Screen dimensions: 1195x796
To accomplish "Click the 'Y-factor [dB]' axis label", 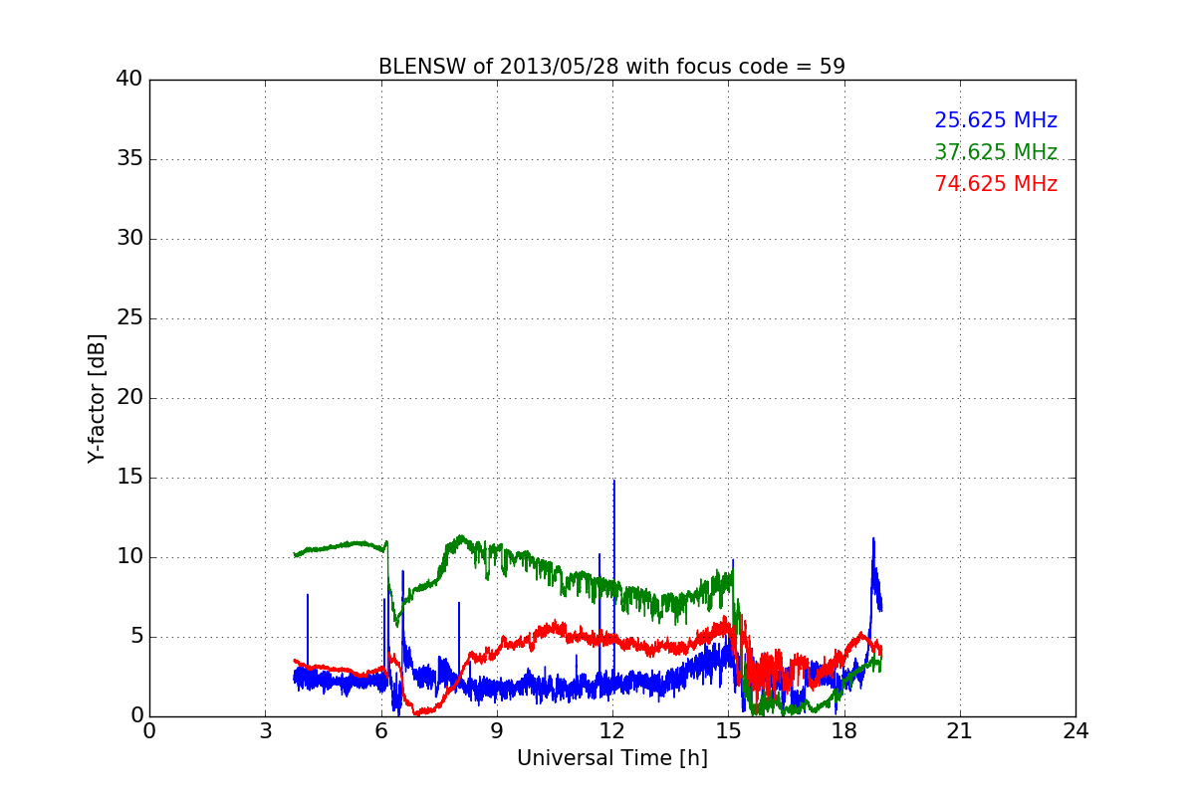I will 97,398.
